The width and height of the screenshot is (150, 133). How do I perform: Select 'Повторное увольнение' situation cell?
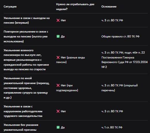tap(26, 37)
